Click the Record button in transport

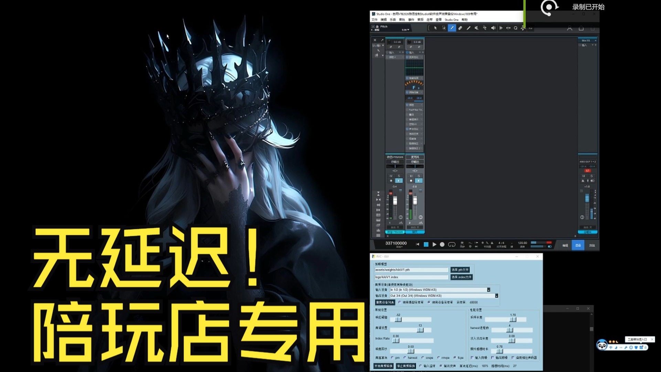(442, 244)
